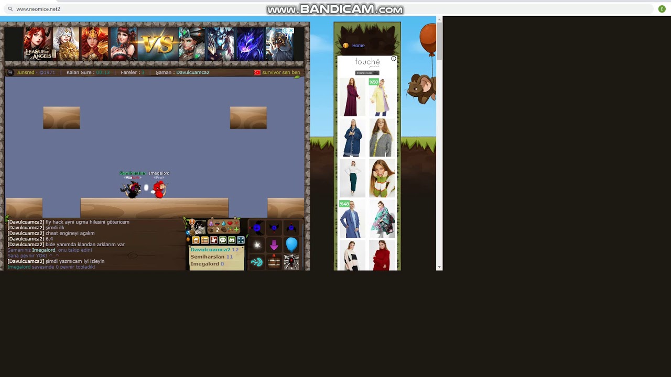This screenshot has height=377, width=671.
Task: Select the purple down arrow skill
Action: click(274, 245)
